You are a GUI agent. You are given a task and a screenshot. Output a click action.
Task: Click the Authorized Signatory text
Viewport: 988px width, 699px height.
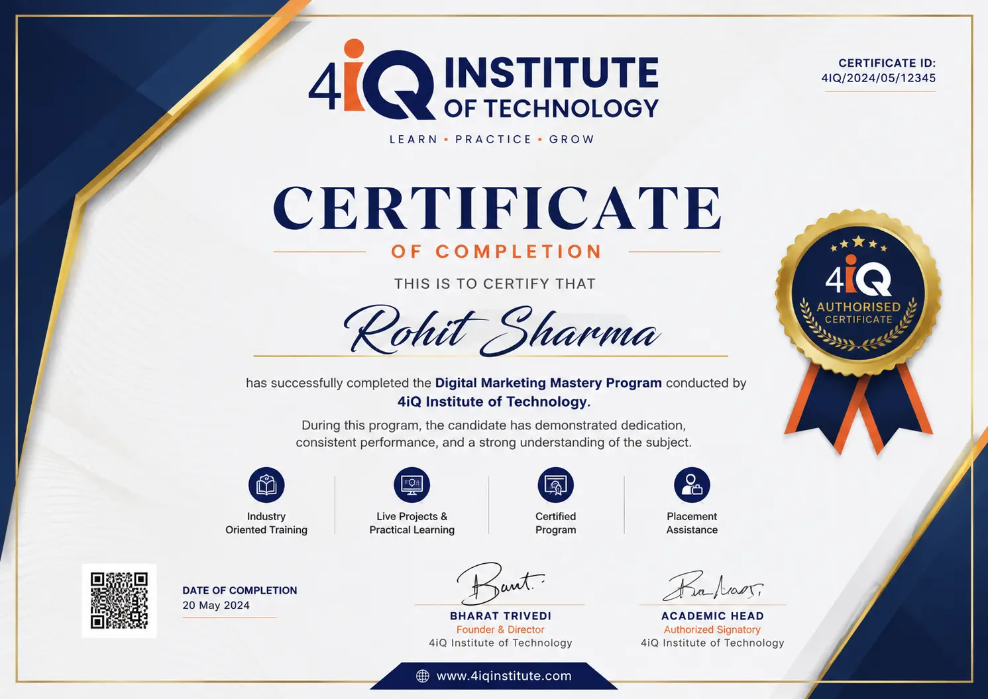click(712, 629)
